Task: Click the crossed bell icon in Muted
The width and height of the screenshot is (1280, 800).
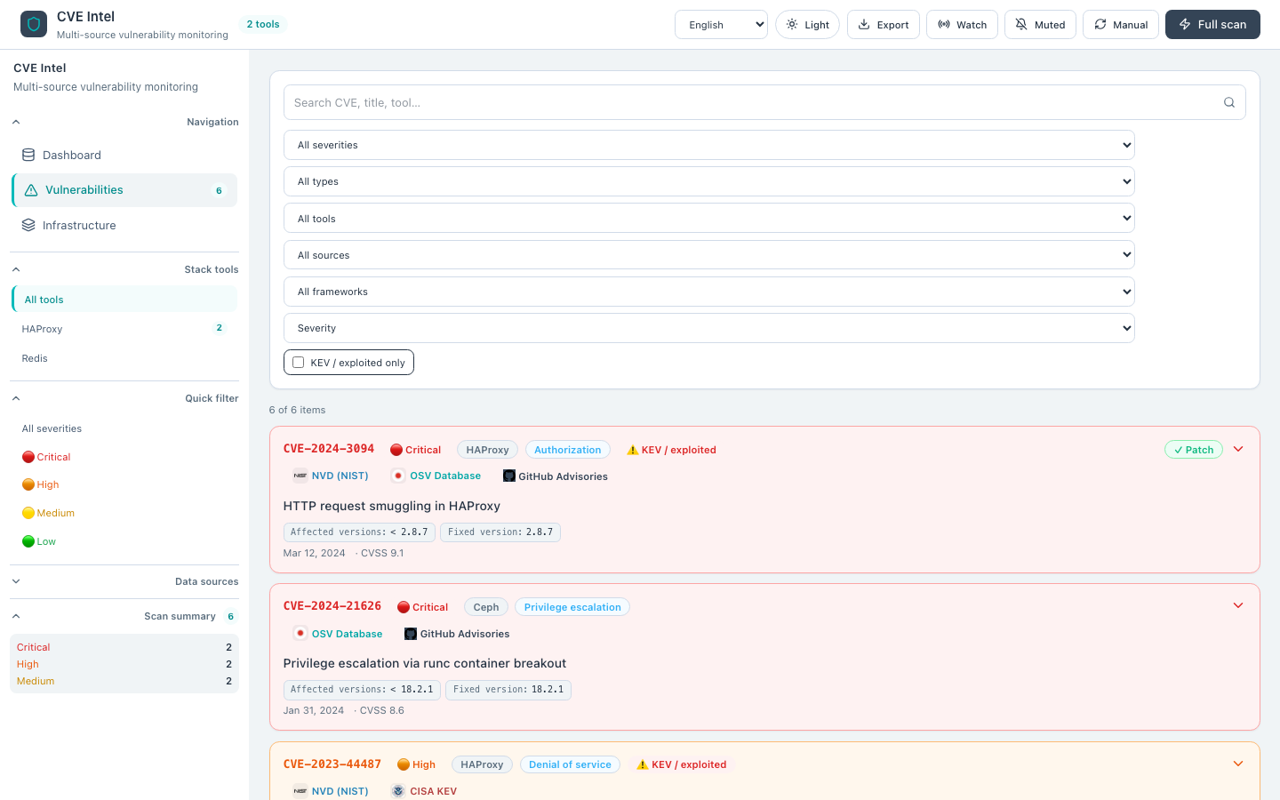Action: pyautogui.click(x=1021, y=24)
